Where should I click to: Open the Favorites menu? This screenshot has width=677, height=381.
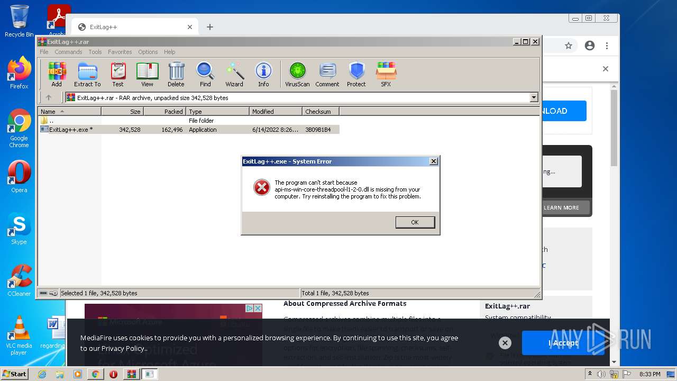coord(120,52)
